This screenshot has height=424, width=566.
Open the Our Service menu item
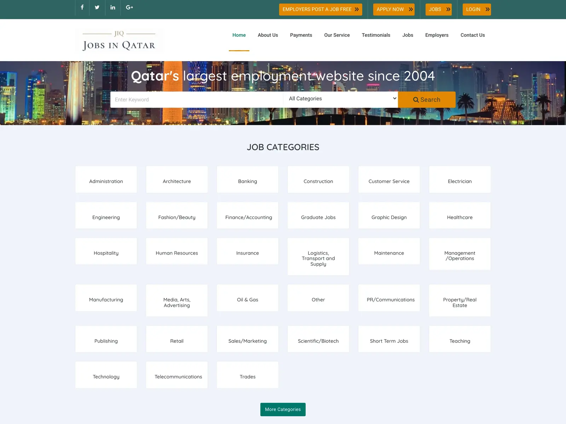(x=337, y=35)
